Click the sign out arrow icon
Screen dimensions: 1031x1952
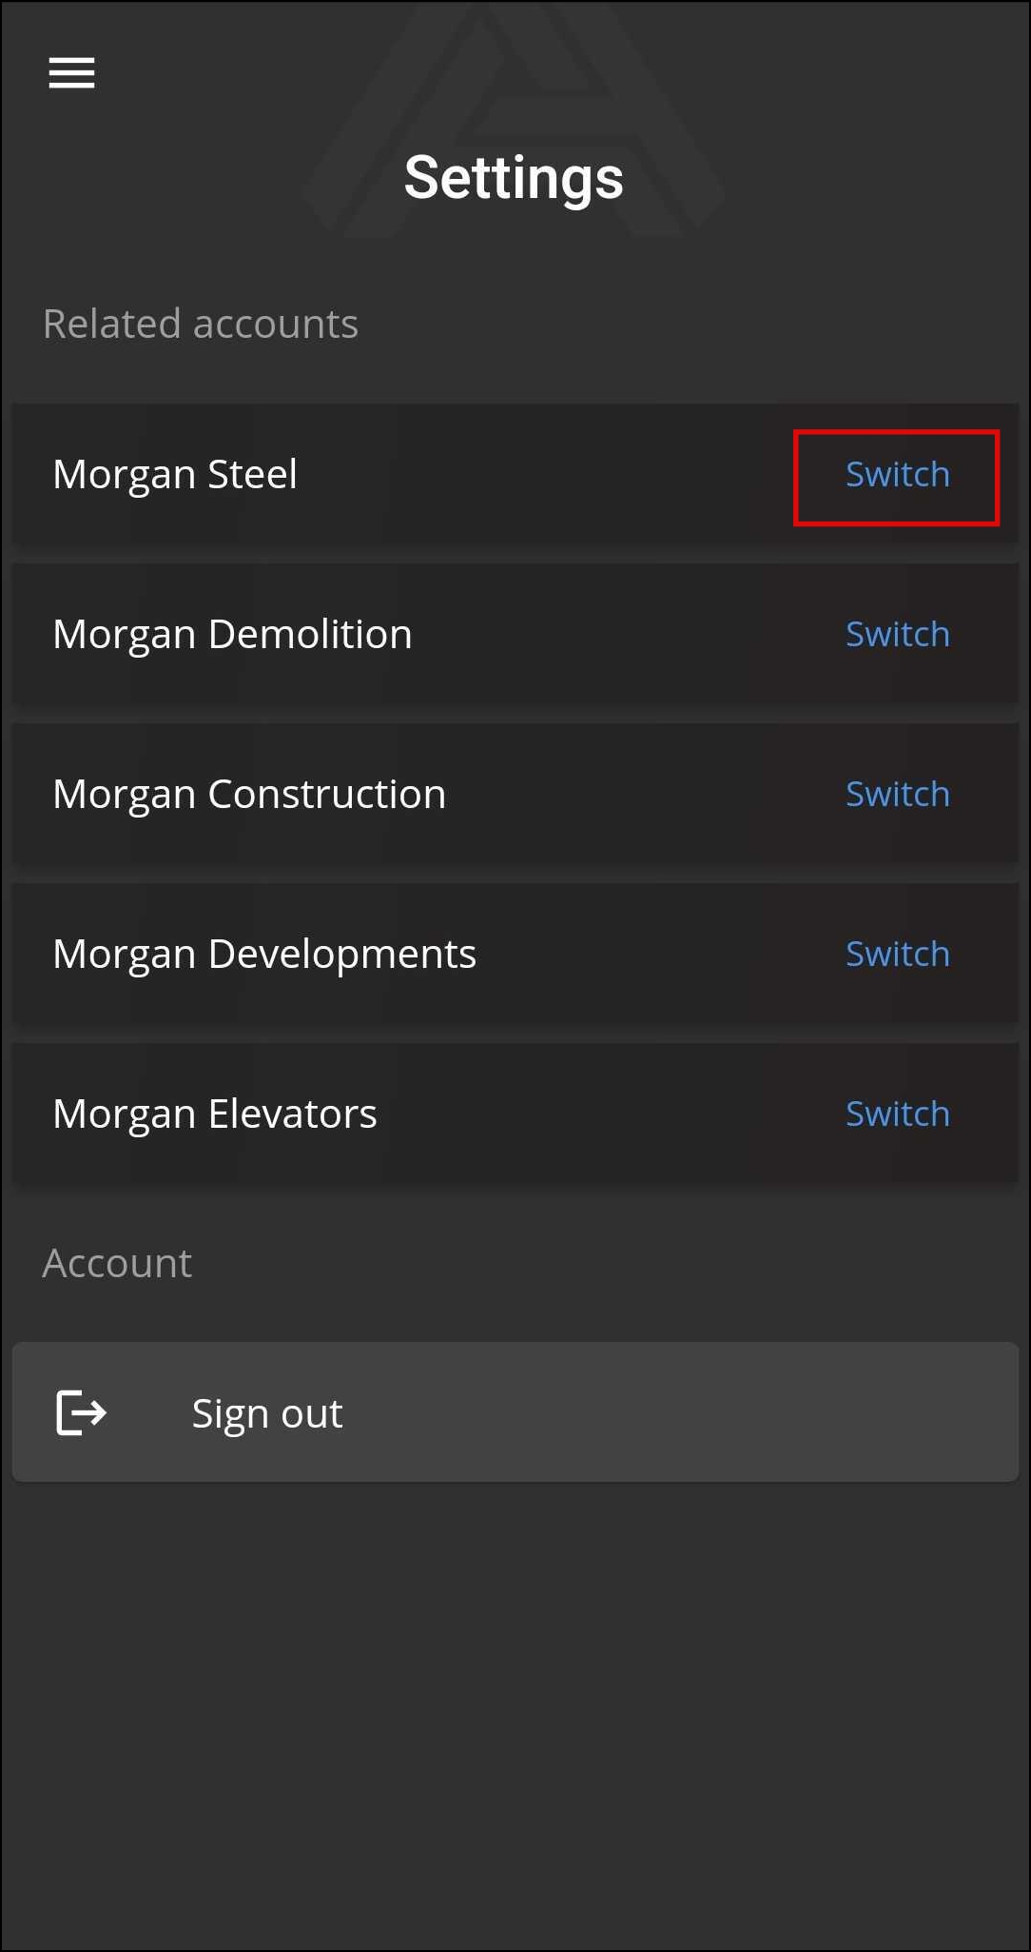82,1412
